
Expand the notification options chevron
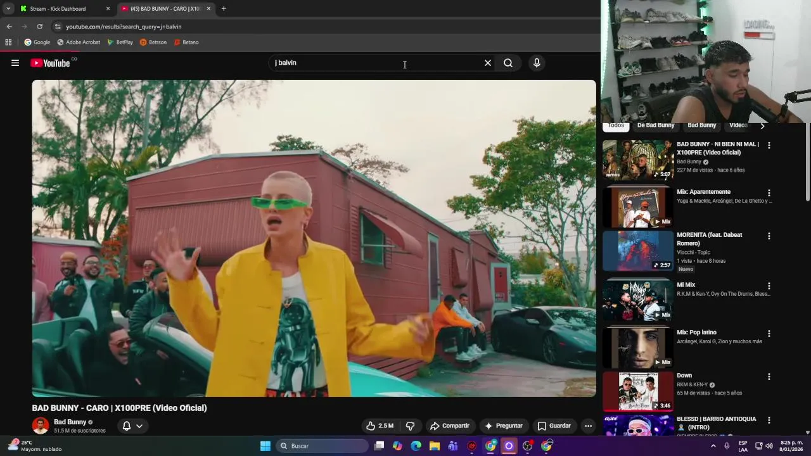(139, 426)
